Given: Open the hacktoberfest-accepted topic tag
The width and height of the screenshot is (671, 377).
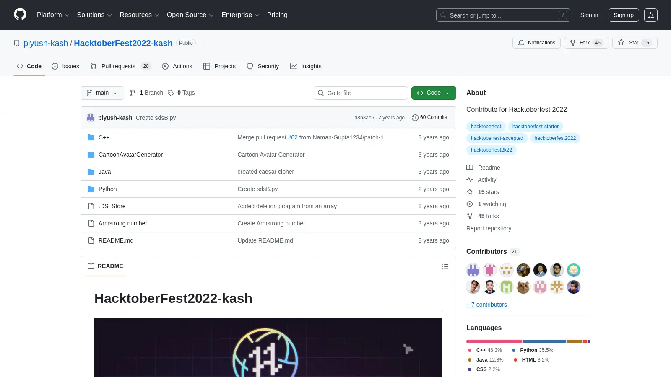Looking at the screenshot, I should (497, 138).
